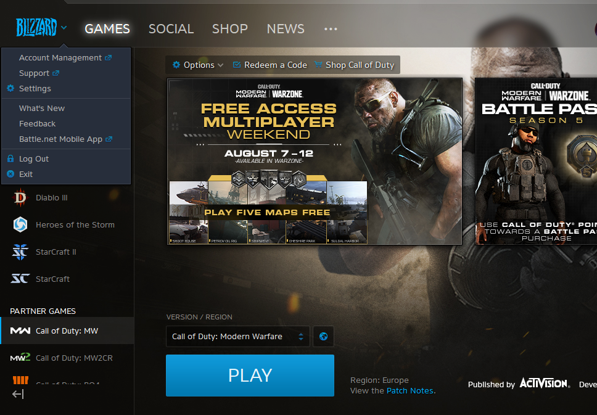Click the Exit circle-x icon

[x=10, y=174]
